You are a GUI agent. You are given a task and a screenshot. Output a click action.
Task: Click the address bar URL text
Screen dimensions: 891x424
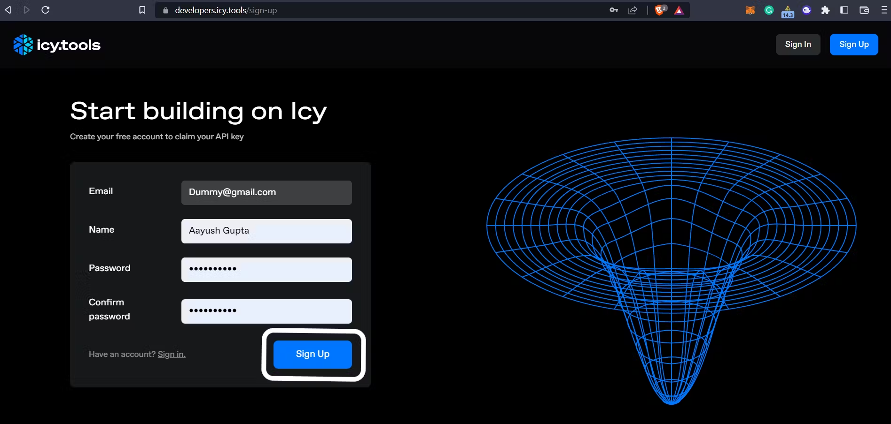coord(226,10)
